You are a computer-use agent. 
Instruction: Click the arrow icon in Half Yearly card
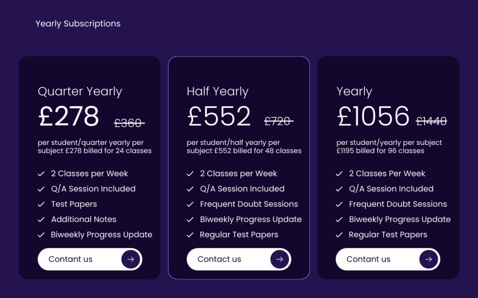tap(280, 259)
